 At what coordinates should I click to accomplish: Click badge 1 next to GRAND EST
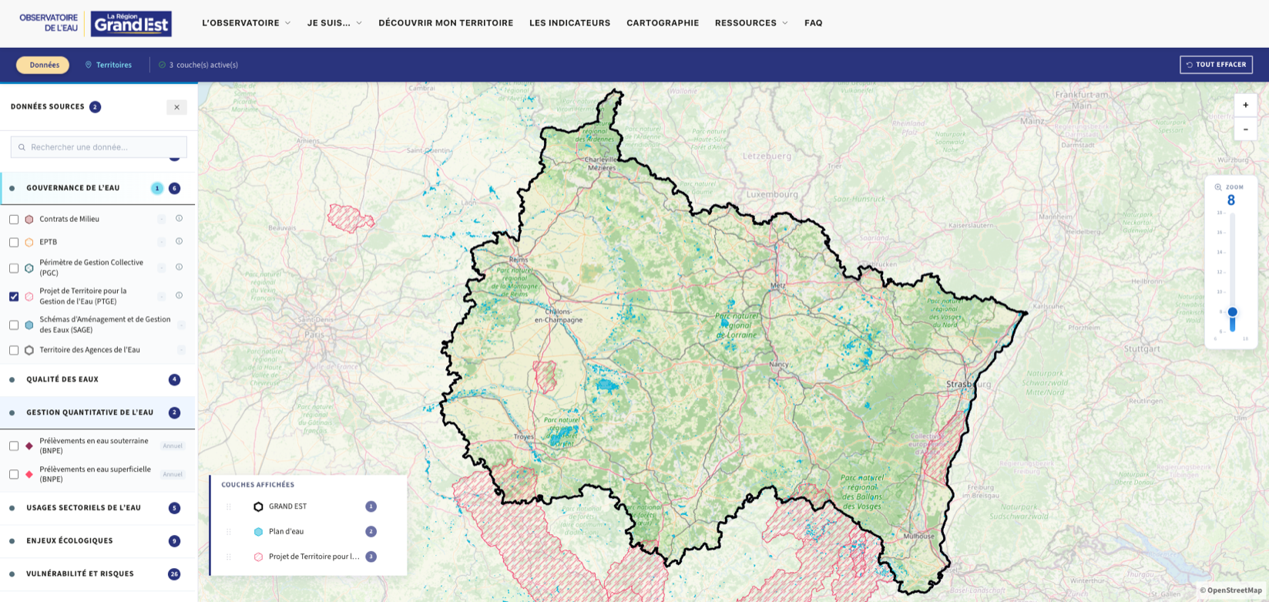(x=371, y=506)
